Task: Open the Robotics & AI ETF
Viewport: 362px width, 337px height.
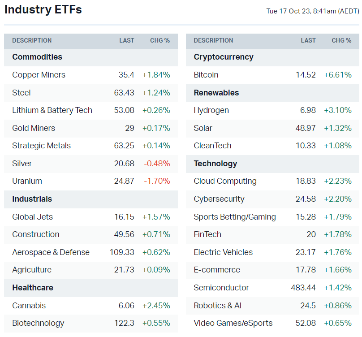Action: point(217,306)
